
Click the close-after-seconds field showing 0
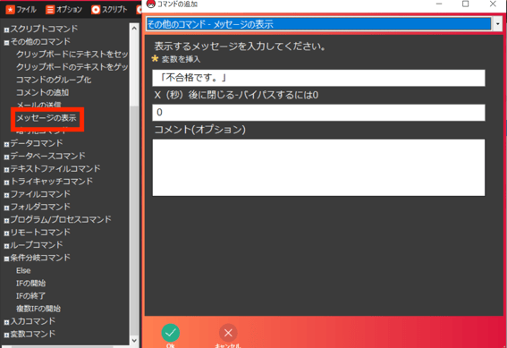[x=318, y=113]
